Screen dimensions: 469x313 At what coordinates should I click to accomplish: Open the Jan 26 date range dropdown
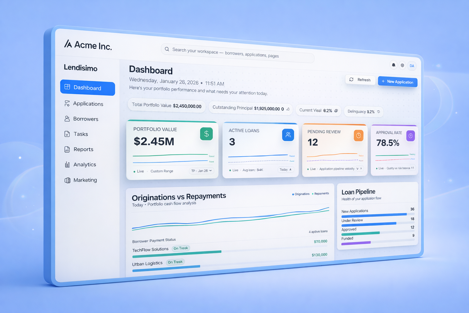pos(202,171)
